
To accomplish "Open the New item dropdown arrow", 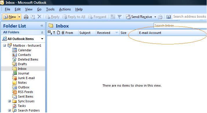I will click(x=19, y=17).
